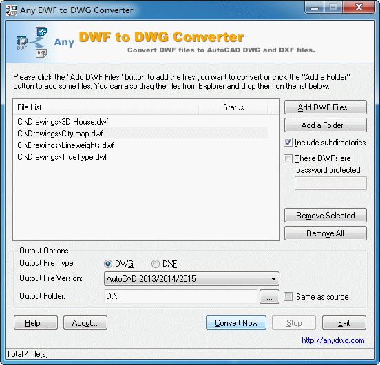
Task: Click the Output Folder path field
Action: (180, 296)
